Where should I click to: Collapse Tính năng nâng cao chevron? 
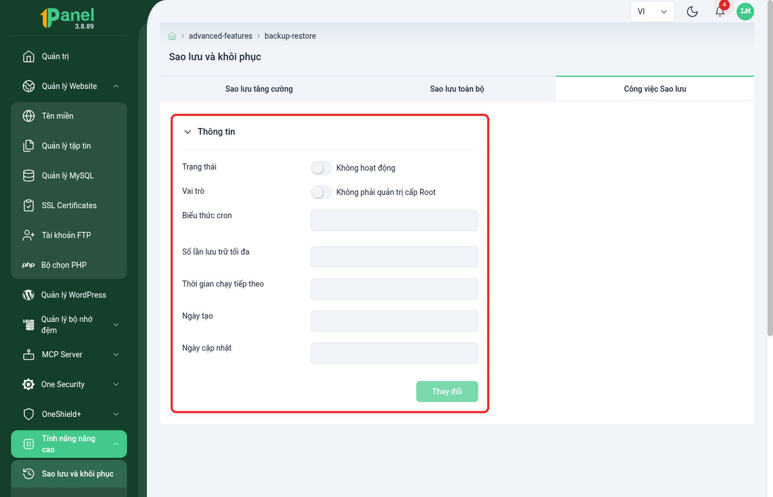click(116, 444)
